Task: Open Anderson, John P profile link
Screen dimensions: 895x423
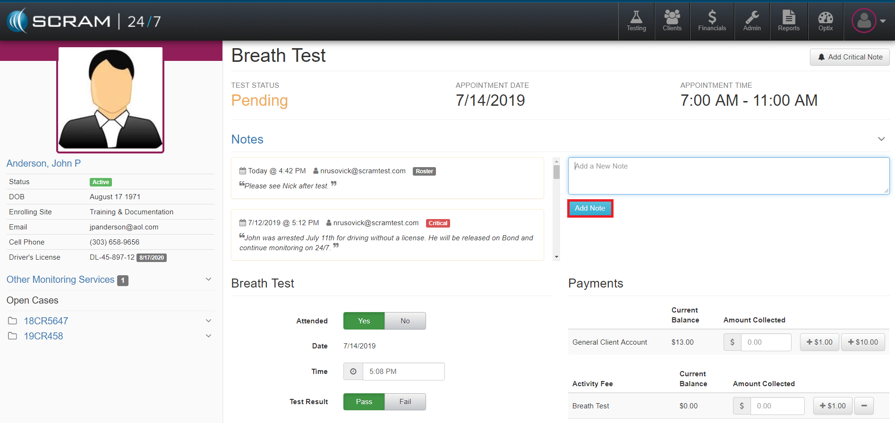Action: 43,163
